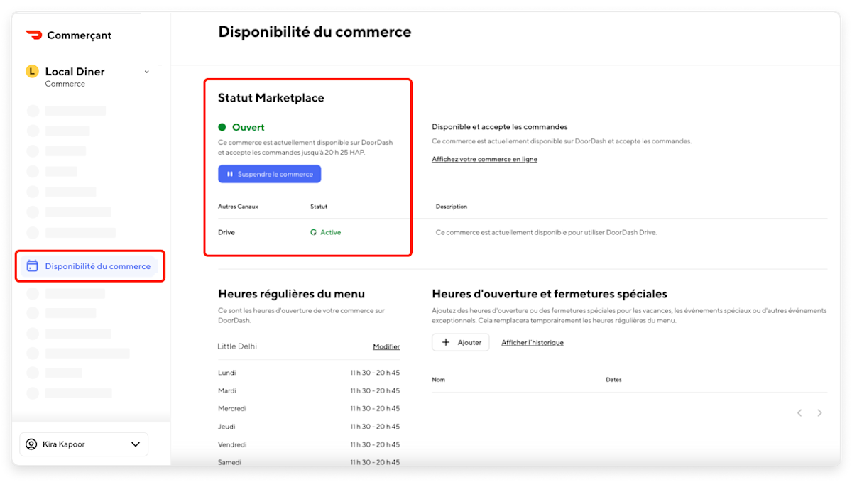This screenshot has height=487, width=852.
Task: Click the user profile icon by Kira Kapoor
Action: [x=31, y=444]
